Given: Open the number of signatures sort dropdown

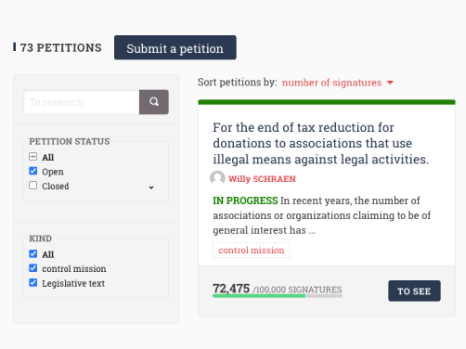Looking at the screenshot, I should point(331,83).
